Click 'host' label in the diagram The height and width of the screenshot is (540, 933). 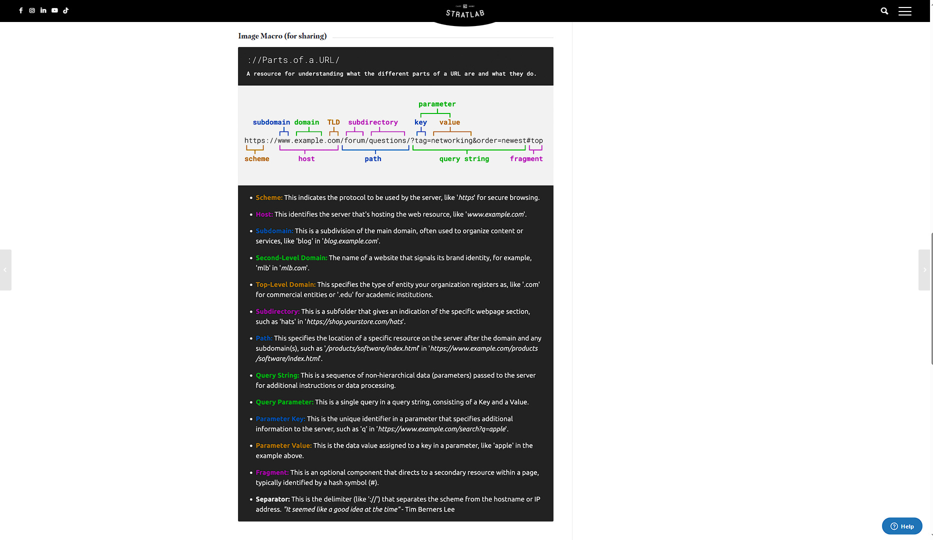(306, 159)
